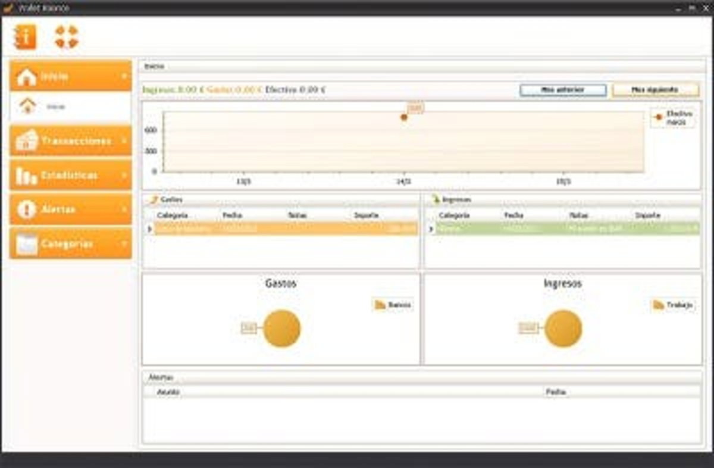Image resolution: width=714 pixels, height=468 pixels.
Task: Click the Gastos pie chart circle
Action: point(282,329)
